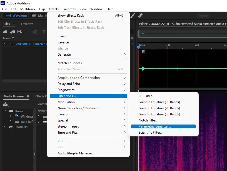Open the Amplitude and Compression submenu
The width and height of the screenshot is (227, 171).
(88, 78)
